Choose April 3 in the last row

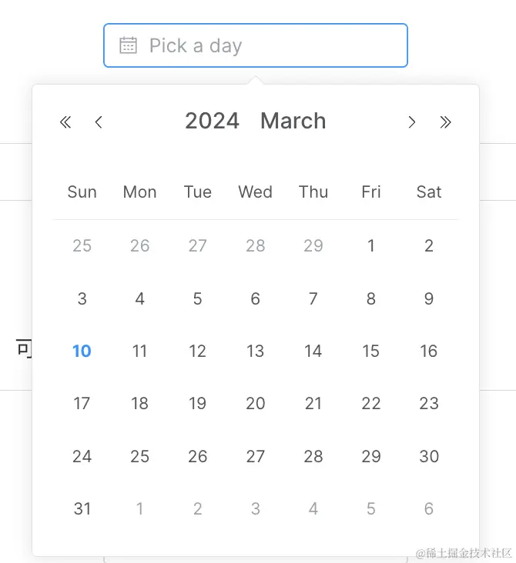[256, 508]
